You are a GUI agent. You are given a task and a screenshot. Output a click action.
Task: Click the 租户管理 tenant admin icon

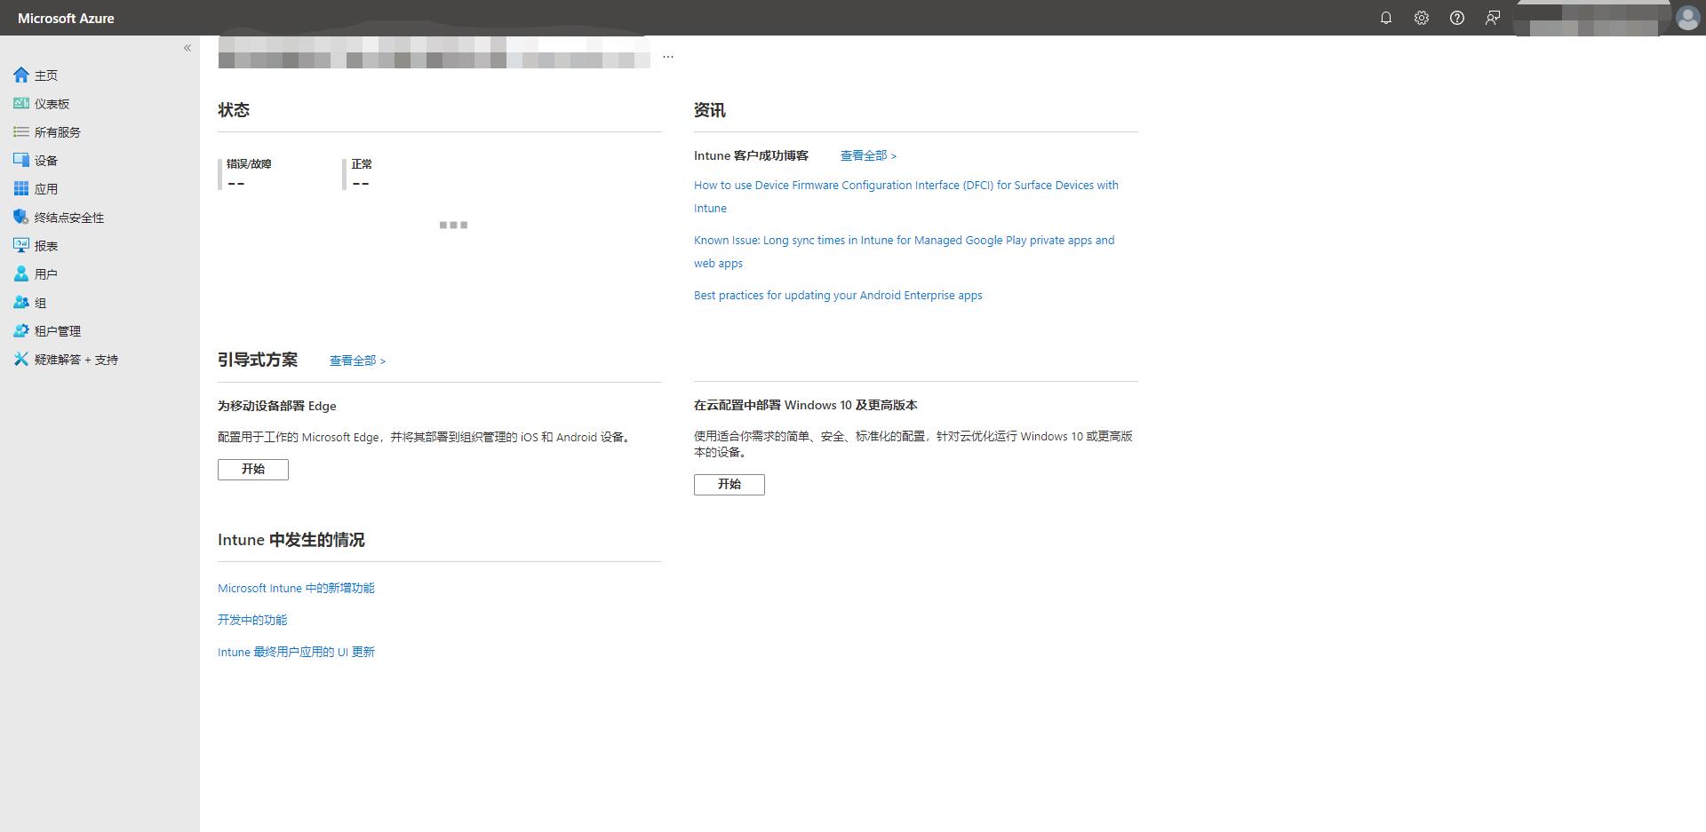click(21, 330)
